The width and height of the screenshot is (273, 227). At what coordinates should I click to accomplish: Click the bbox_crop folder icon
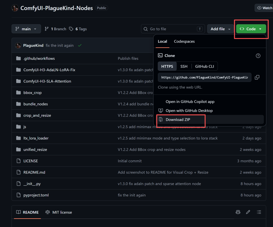18,93
